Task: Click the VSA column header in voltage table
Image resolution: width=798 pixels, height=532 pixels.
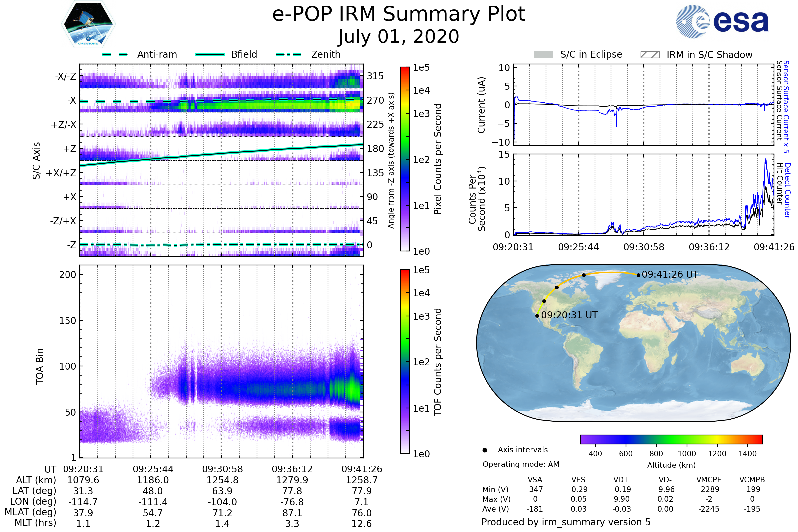Action: pyautogui.click(x=535, y=480)
